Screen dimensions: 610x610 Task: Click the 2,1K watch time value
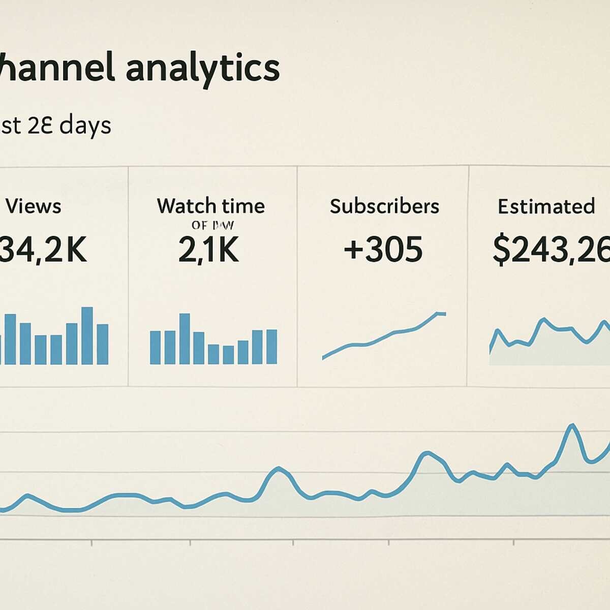(208, 250)
